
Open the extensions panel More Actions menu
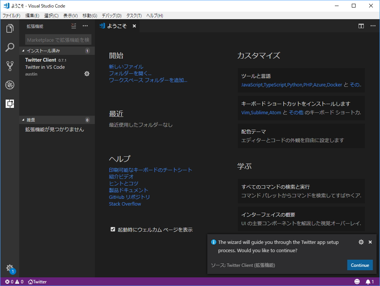(x=85, y=26)
